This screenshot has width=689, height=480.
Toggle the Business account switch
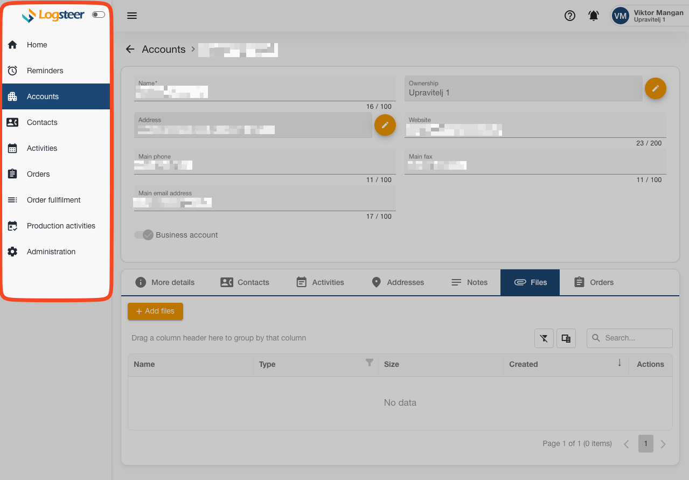[x=144, y=235]
